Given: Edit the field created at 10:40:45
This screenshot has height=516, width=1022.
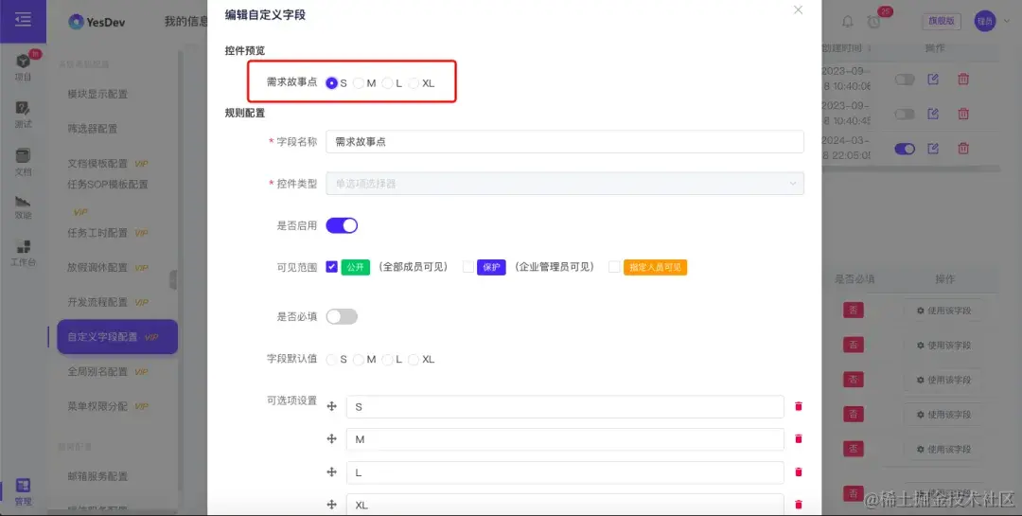Looking at the screenshot, I should click(x=933, y=114).
